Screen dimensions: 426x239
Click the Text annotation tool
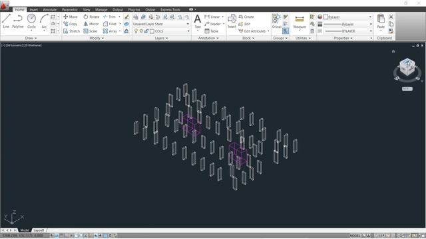(198, 21)
